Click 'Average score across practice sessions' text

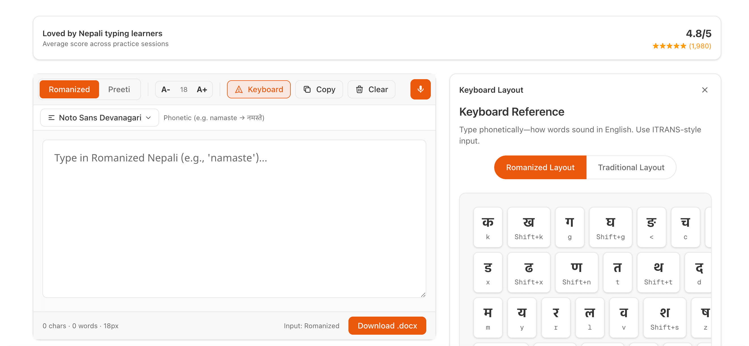pyautogui.click(x=105, y=44)
